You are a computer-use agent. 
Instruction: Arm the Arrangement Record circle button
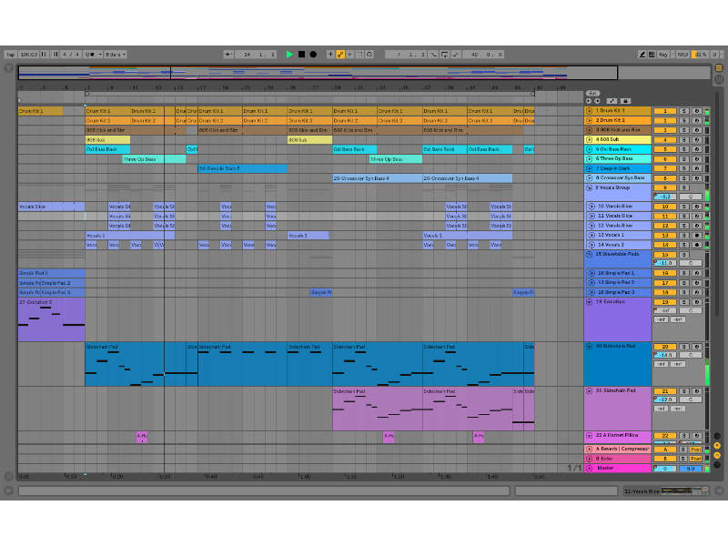pyautogui.click(x=313, y=55)
